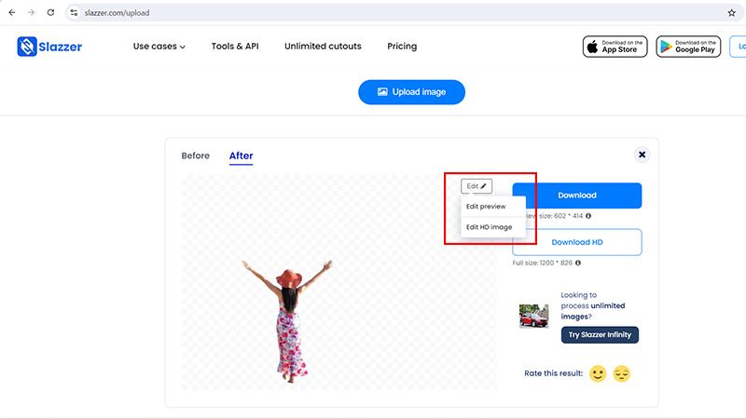Rate result with sad face
The height and width of the screenshot is (419, 746).
tap(621, 373)
